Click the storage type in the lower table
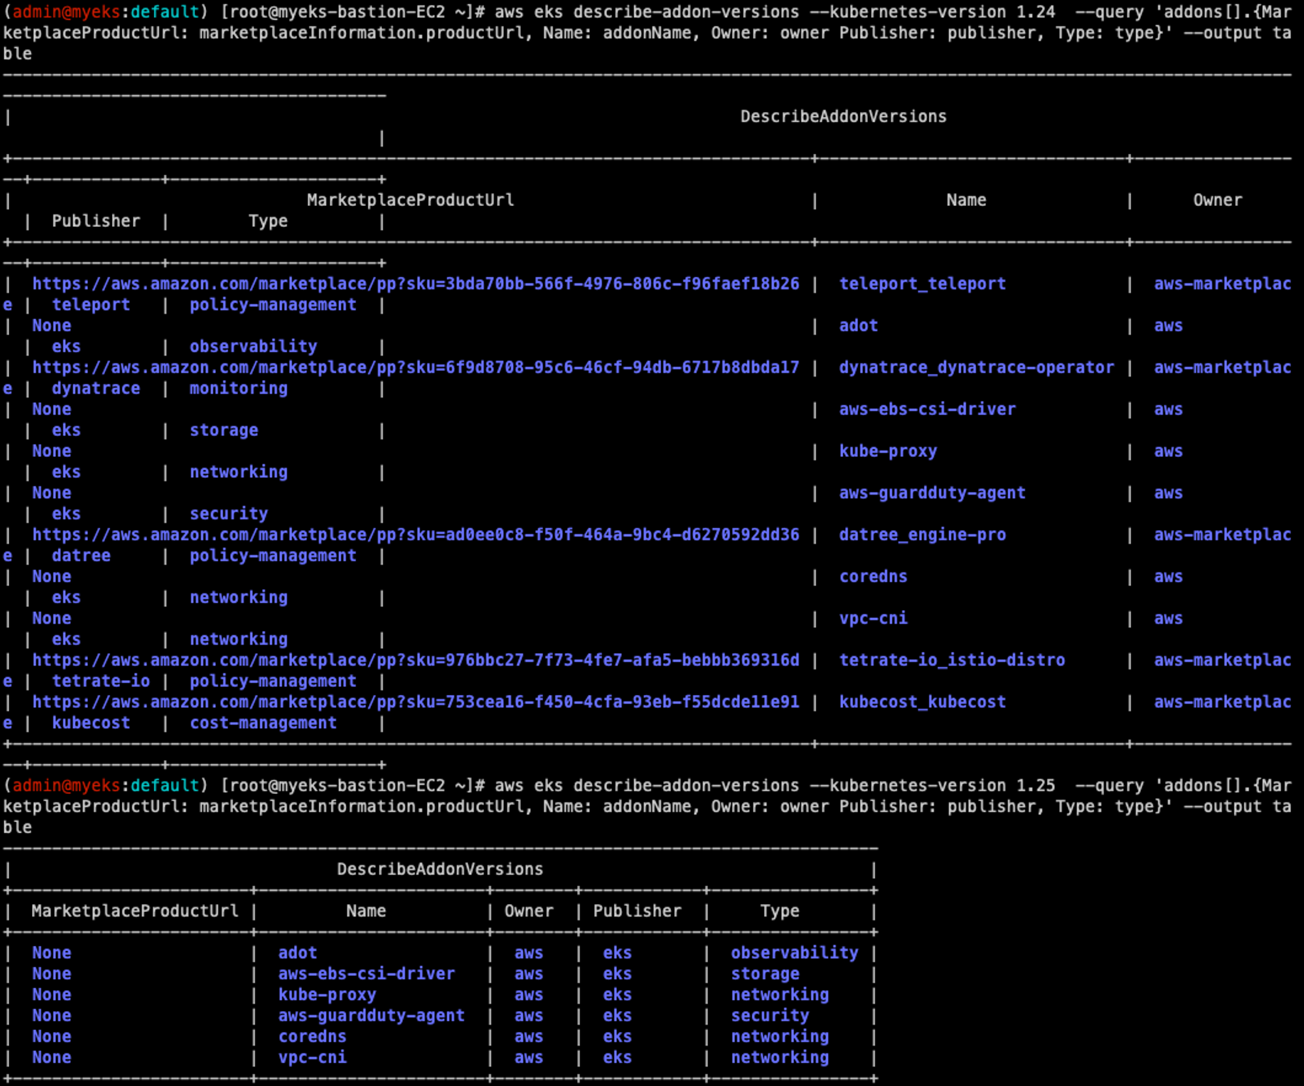This screenshot has width=1304, height=1086. coord(765,974)
